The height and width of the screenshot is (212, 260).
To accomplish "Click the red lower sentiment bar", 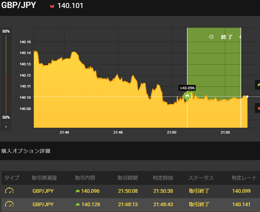I will click(x=6, y=95).
